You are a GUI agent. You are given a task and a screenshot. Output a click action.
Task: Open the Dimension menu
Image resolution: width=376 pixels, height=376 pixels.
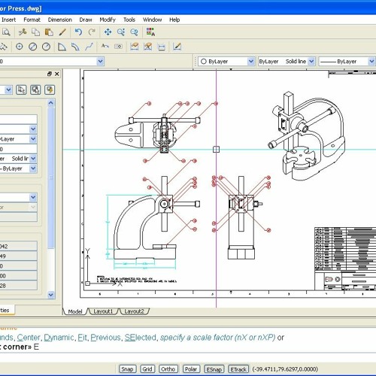coord(60,20)
